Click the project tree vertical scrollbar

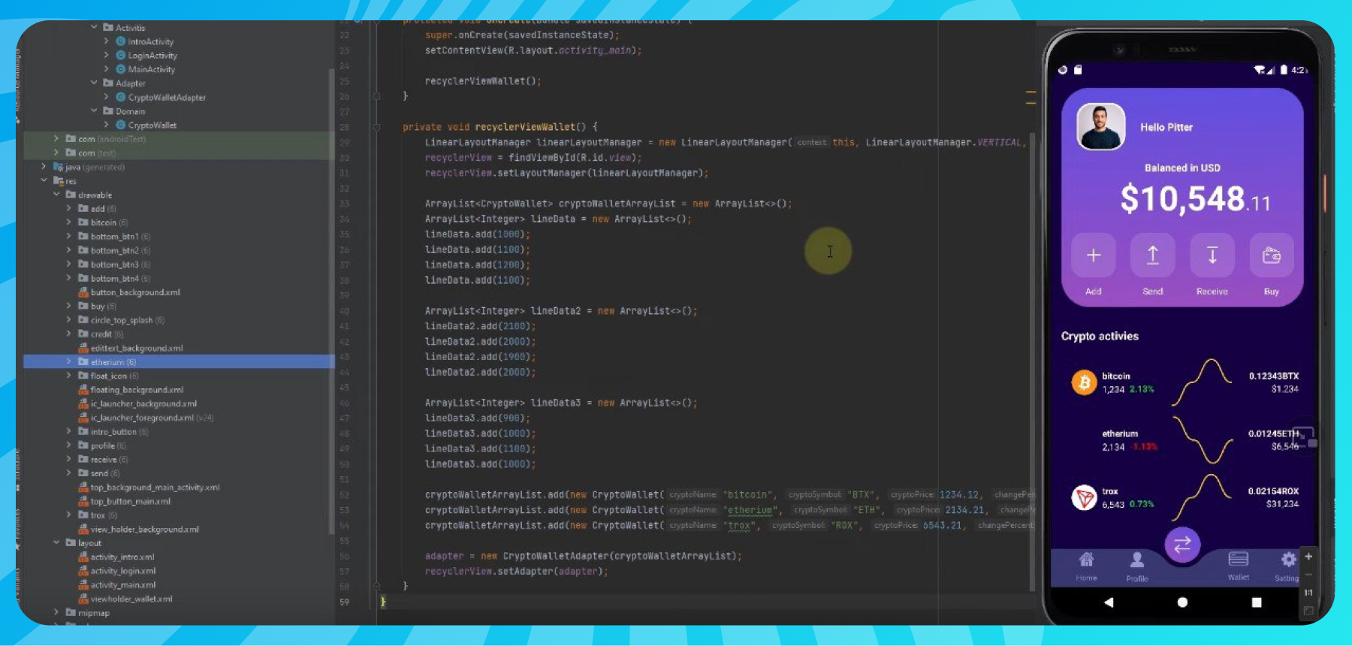tap(331, 300)
